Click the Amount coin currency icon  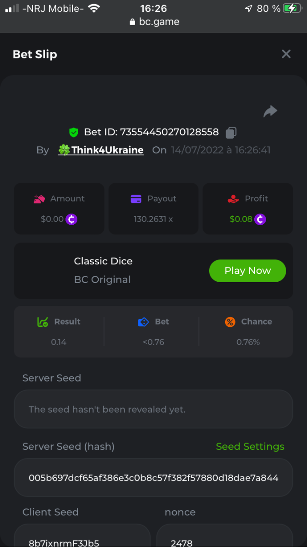click(71, 219)
